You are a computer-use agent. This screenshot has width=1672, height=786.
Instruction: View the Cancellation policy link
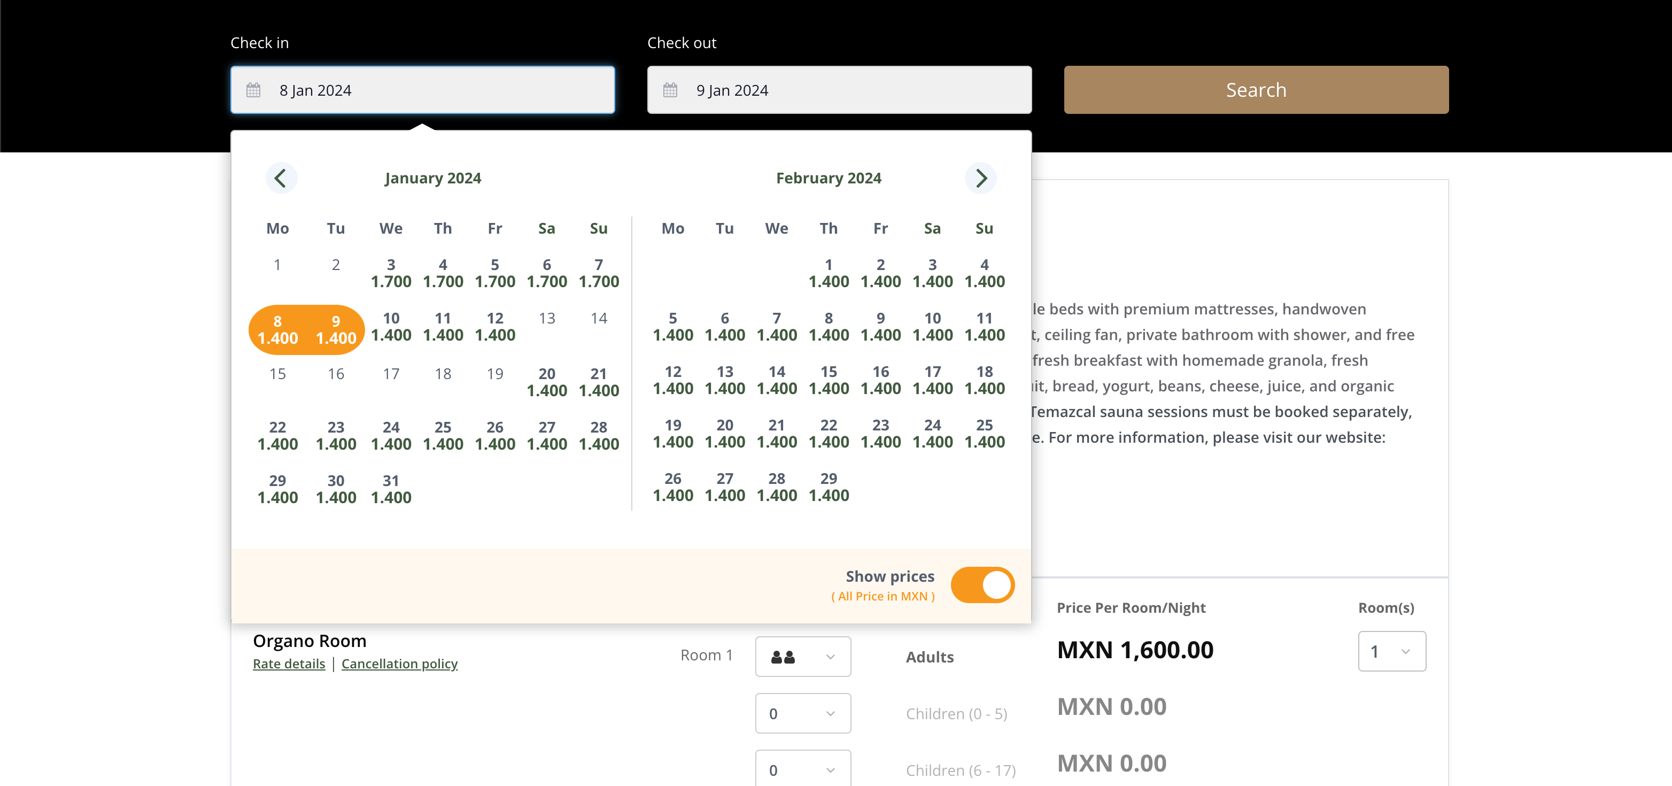(x=399, y=664)
